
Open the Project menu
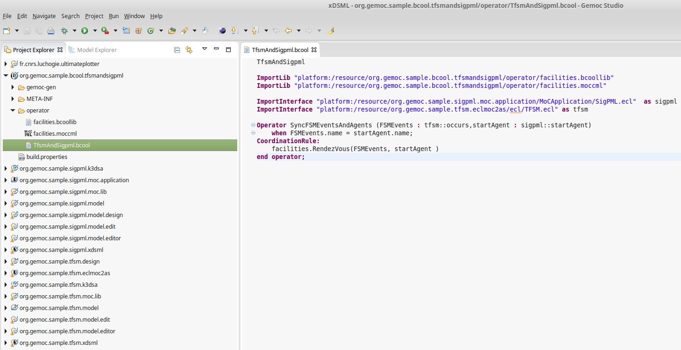tap(94, 16)
